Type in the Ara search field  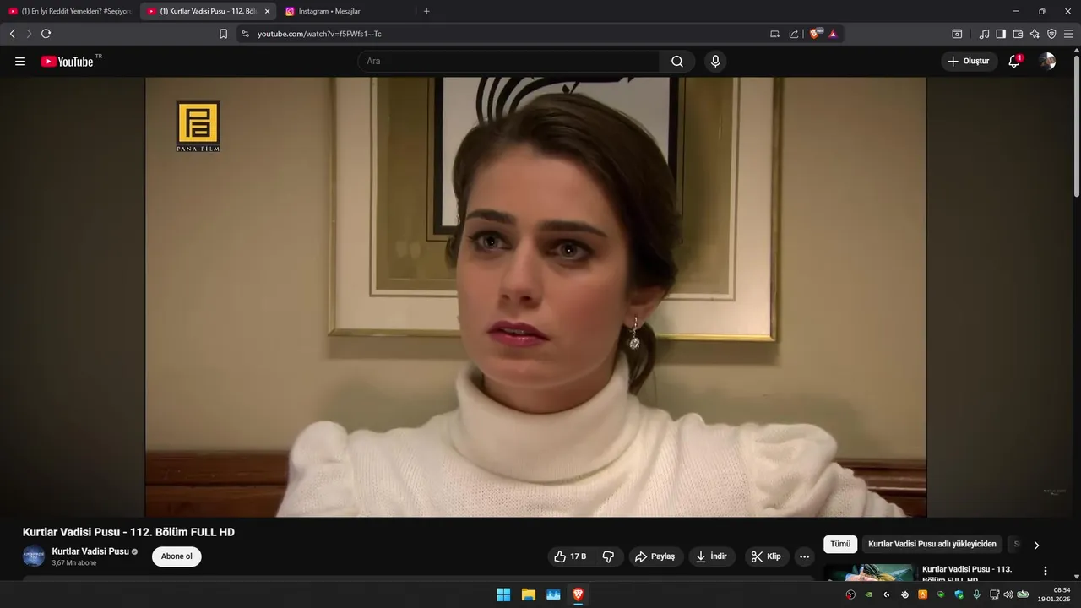pyautogui.click(x=509, y=61)
